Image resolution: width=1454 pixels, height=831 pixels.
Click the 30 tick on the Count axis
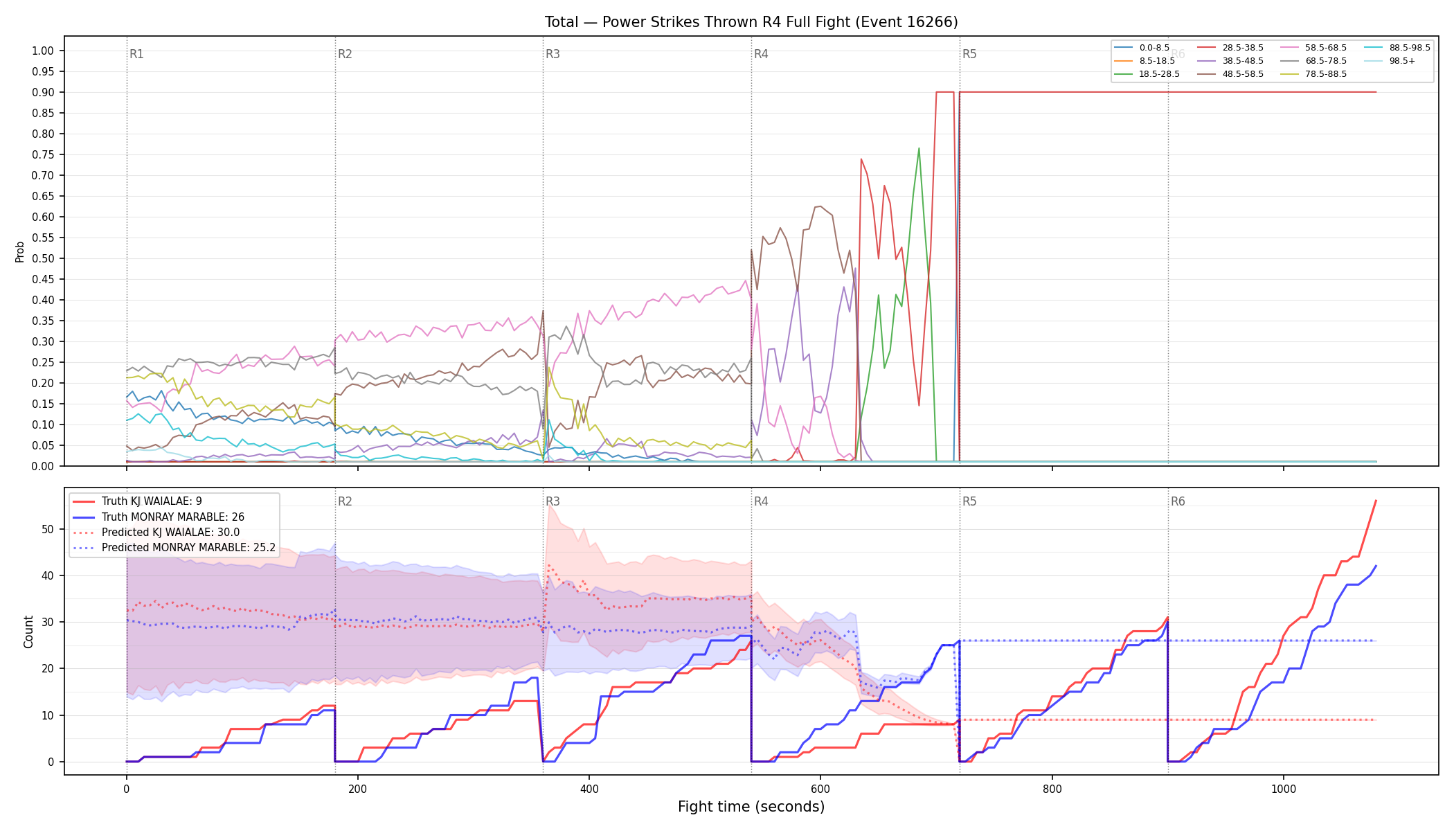tap(48, 622)
